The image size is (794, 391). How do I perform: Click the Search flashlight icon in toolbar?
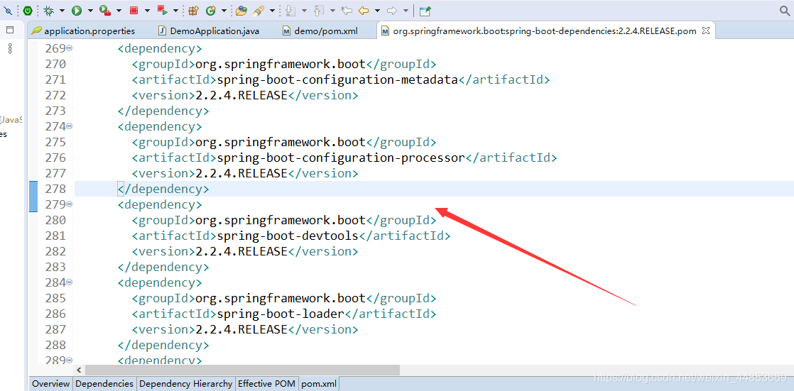pos(259,10)
